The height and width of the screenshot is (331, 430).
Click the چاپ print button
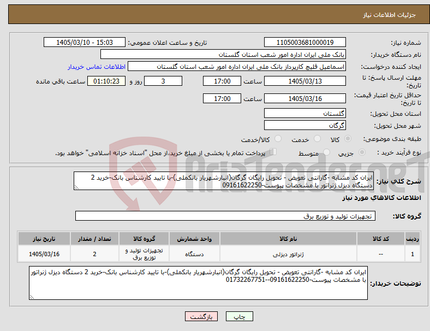pos(240,316)
